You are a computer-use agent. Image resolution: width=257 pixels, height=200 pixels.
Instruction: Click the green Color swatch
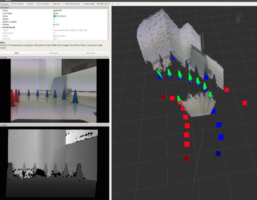[x=55, y=16]
